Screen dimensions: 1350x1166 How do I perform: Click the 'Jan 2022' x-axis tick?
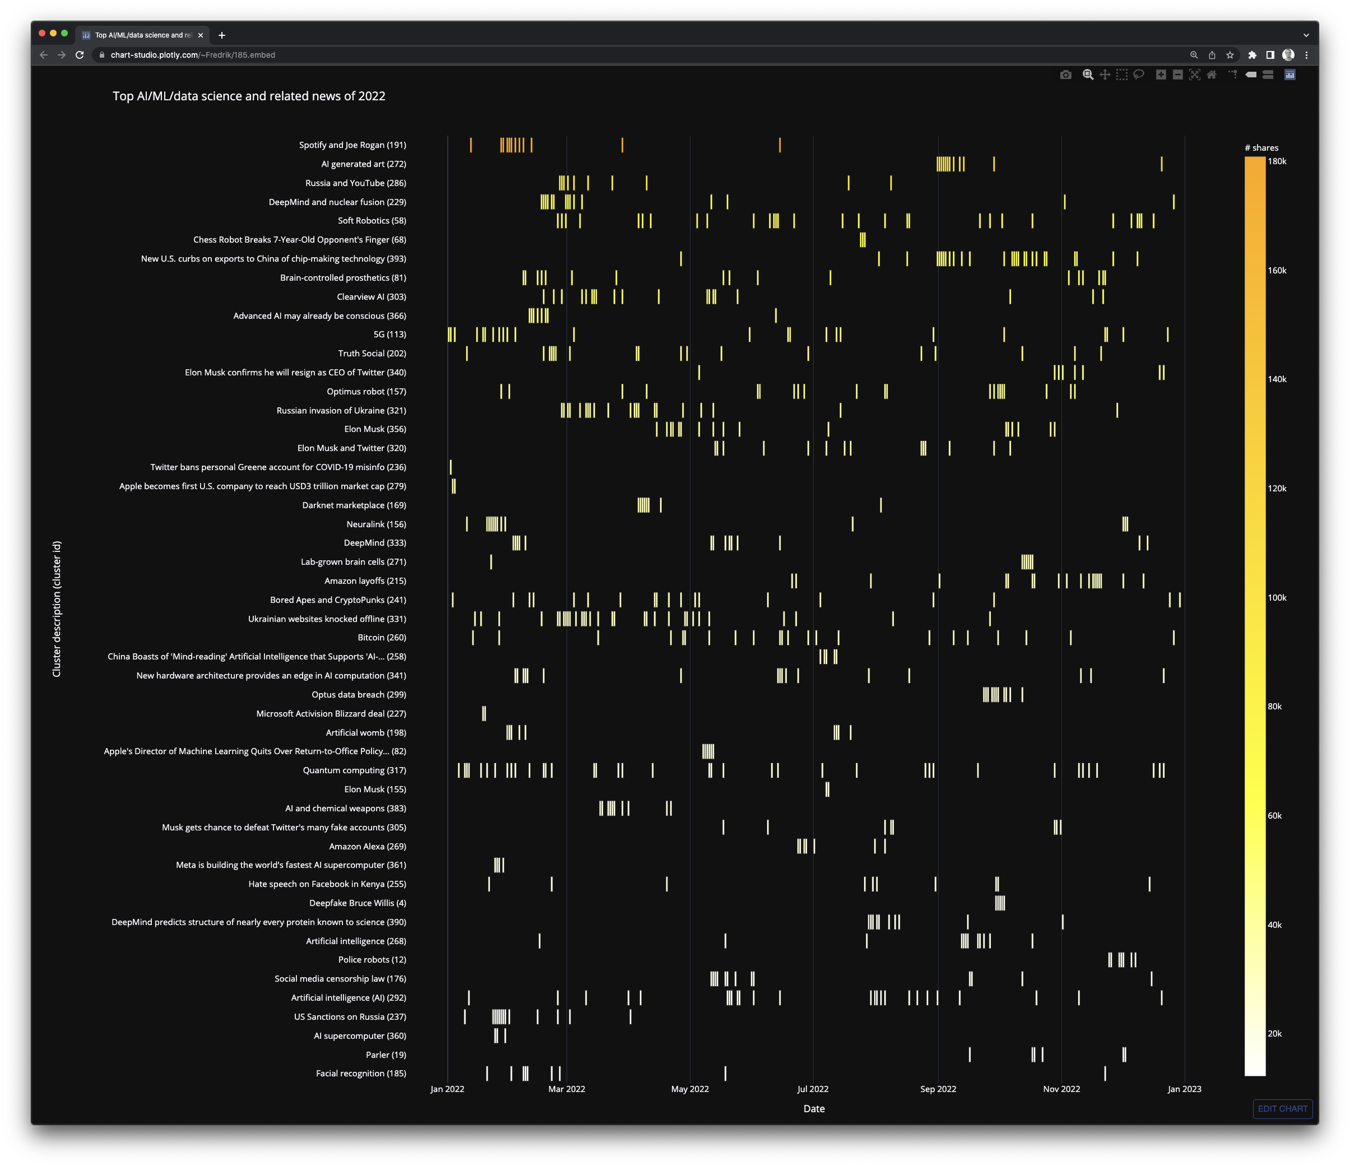[447, 1090]
